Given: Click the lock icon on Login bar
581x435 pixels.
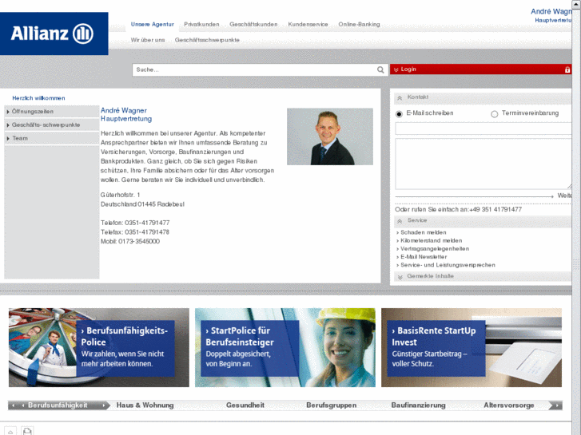Looking at the screenshot, I should 567,69.
